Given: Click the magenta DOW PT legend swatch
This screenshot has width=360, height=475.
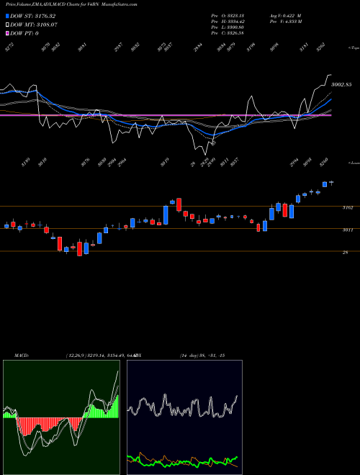Looking at the screenshot, I should [x=7, y=33].
